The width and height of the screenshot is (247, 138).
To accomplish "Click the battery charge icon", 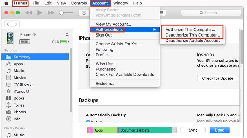I will coord(64,42).
